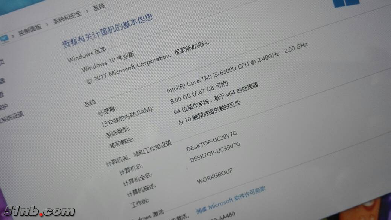Viewport: 391px width, 220px height.
Task: Click the control panel icon in address bar
Action: tap(4, 38)
